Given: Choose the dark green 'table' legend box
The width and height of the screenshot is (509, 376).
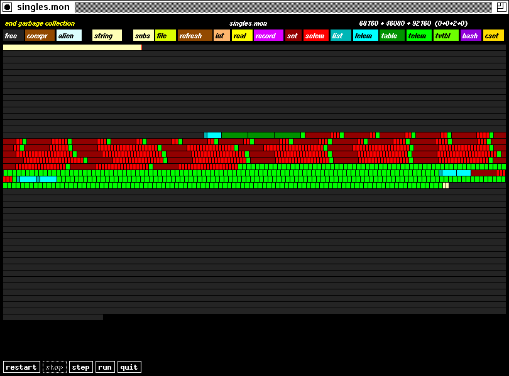Looking at the screenshot, I should (x=391, y=36).
